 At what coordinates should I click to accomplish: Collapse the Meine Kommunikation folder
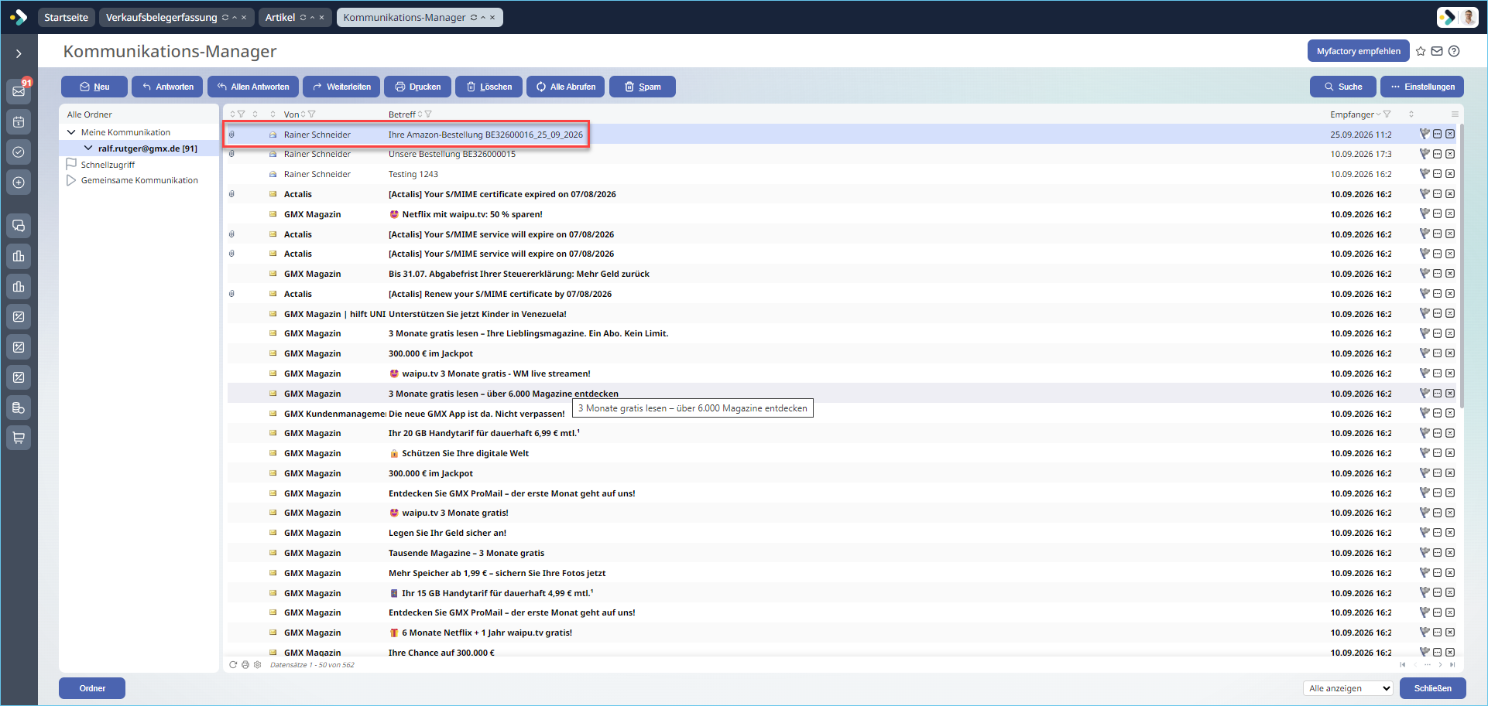(x=71, y=132)
